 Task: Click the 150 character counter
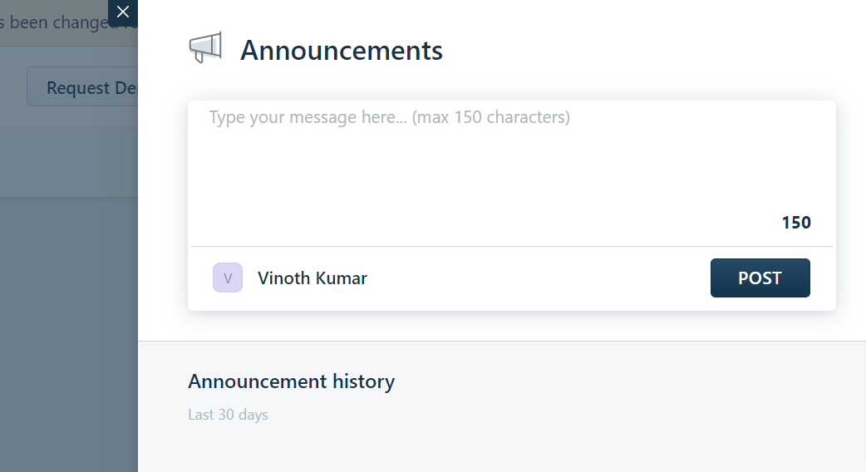click(x=796, y=223)
